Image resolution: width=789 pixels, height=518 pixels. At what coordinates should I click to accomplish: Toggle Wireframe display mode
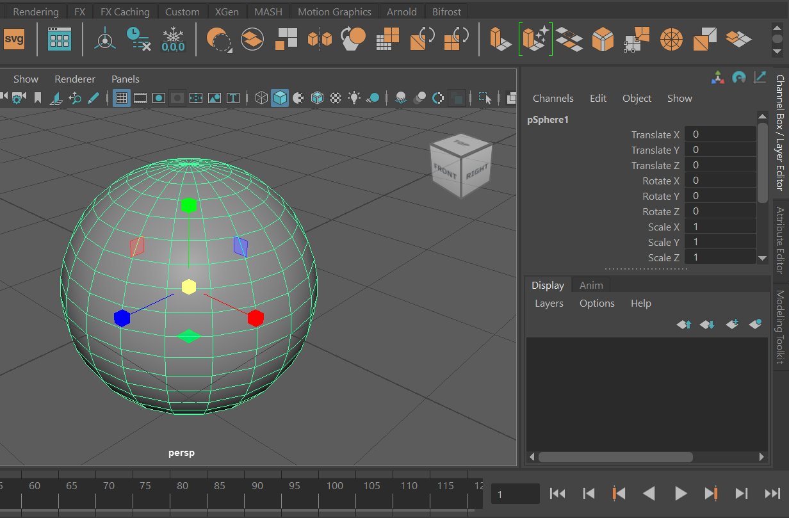[x=261, y=98]
